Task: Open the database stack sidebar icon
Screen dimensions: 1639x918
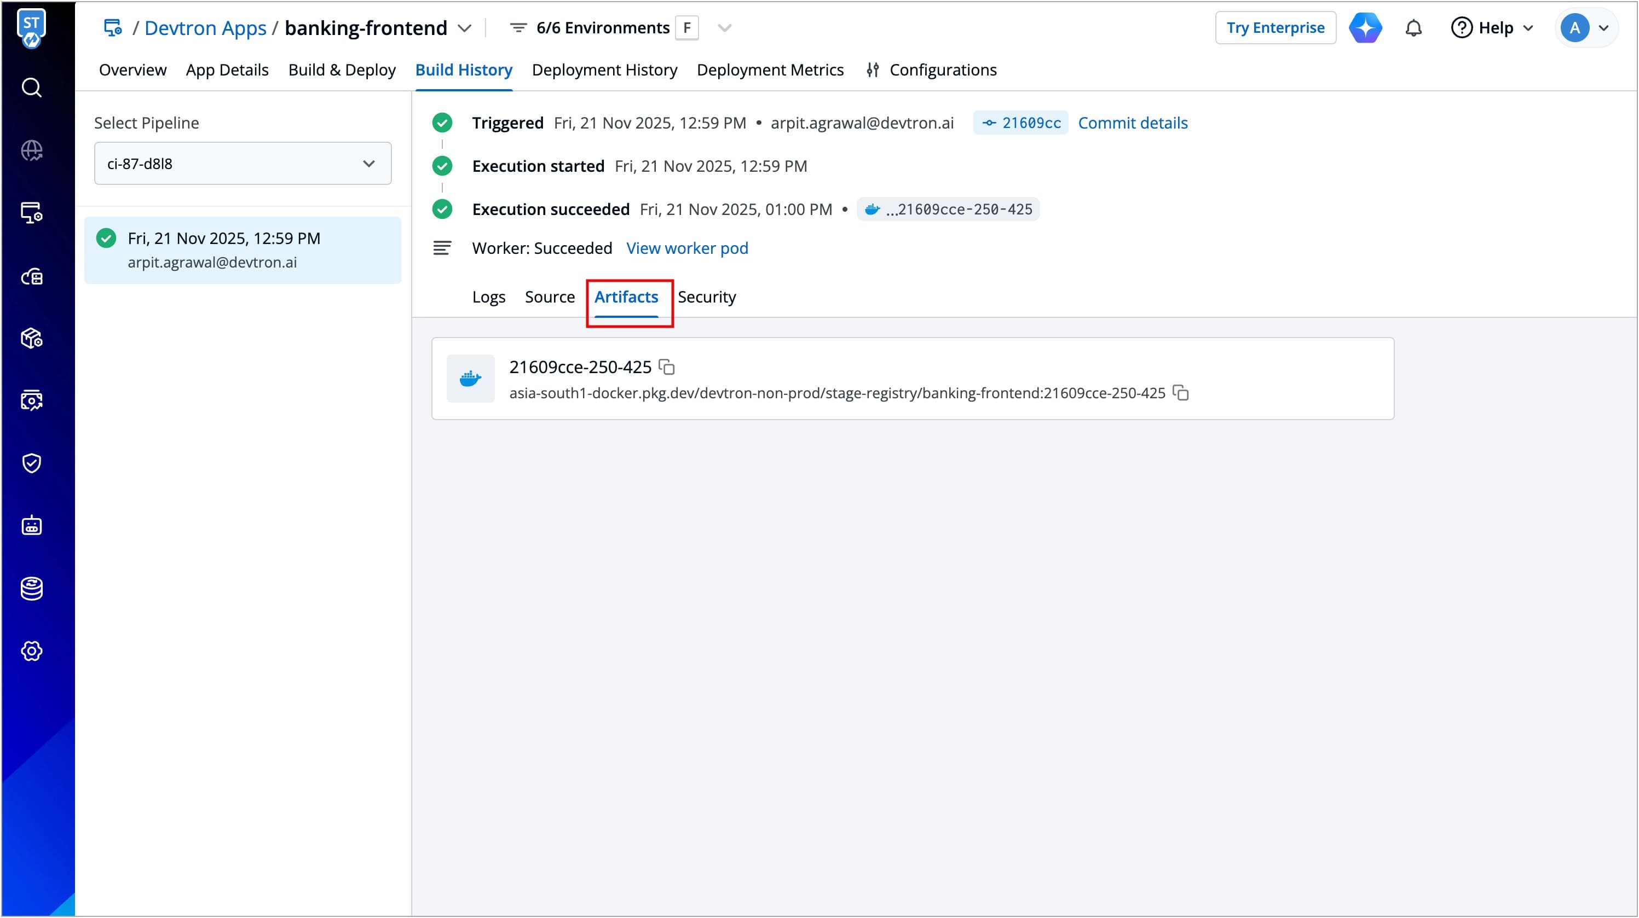Action: [x=31, y=589]
